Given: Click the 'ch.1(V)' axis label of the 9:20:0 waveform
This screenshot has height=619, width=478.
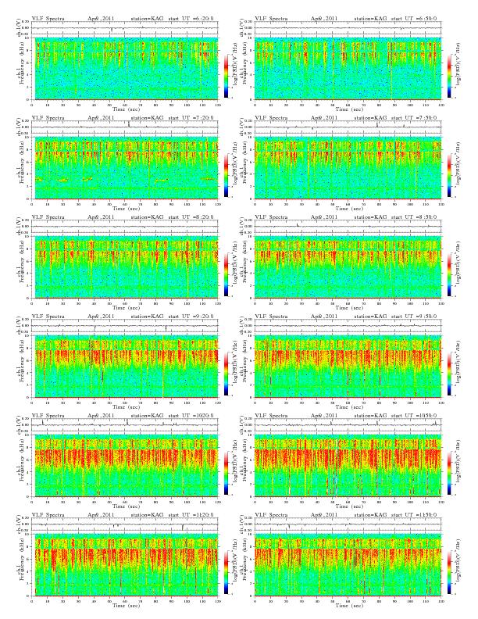Looking at the screenshot, I should [19, 326].
